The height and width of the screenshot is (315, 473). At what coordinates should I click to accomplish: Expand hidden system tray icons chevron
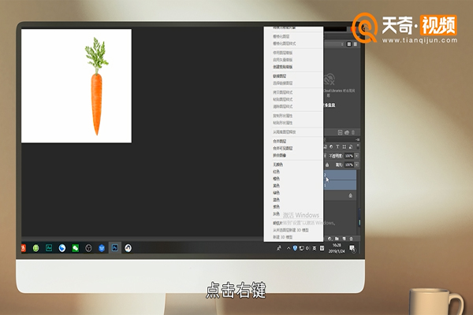(x=289, y=248)
